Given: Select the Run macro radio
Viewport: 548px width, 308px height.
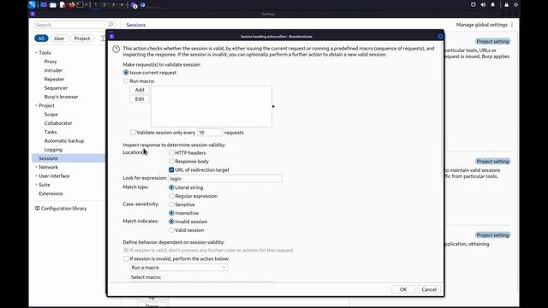Looking at the screenshot, I should click(x=126, y=81).
